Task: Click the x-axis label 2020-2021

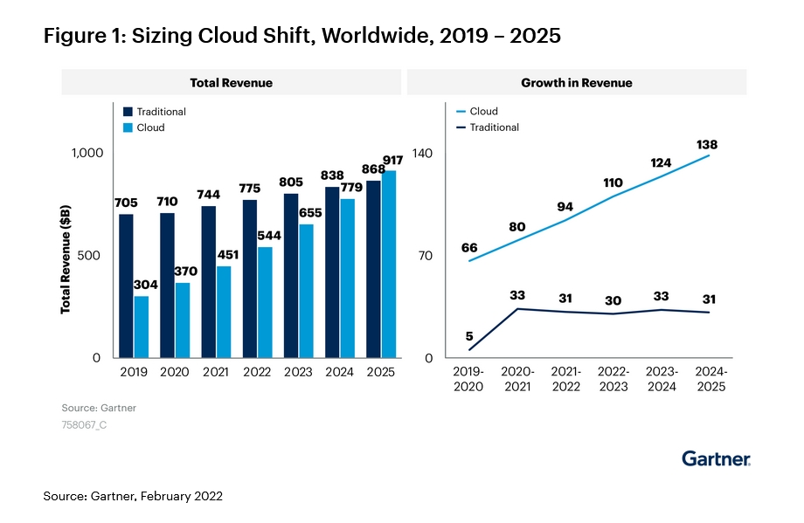Action: [x=517, y=379]
